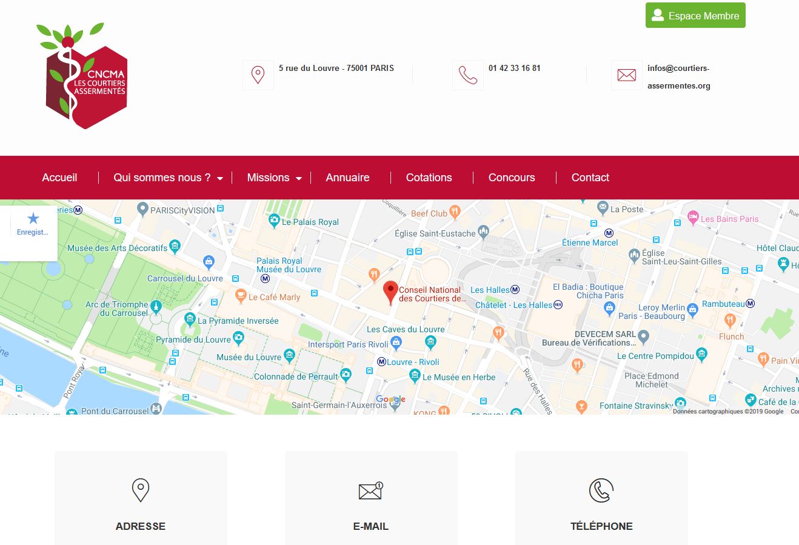Click the Carrousel du Louvre shopping marker

coord(209,262)
